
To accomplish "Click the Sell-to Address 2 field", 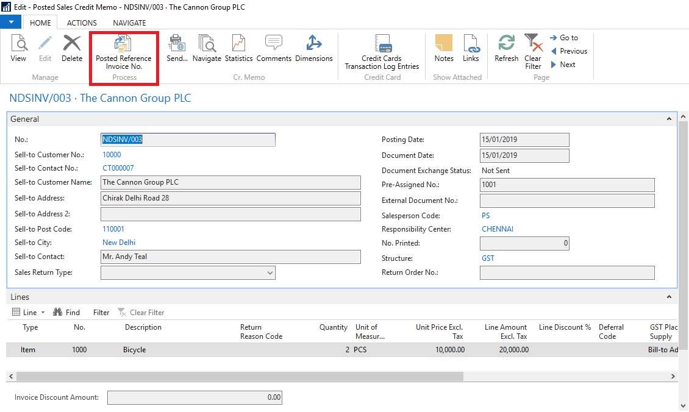I will point(230,214).
